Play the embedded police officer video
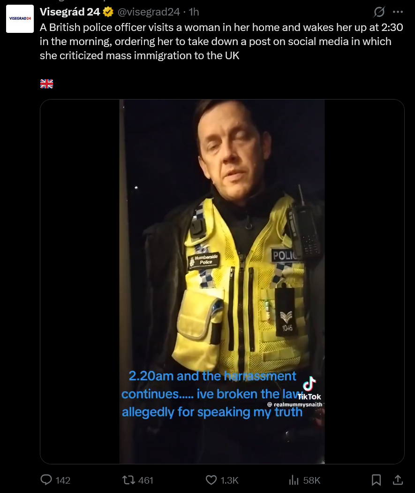This screenshot has width=415, height=493. click(x=222, y=281)
